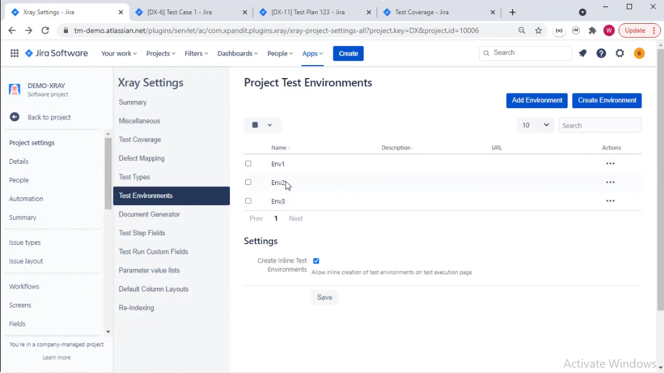Image resolution: width=664 pixels, height=373 pixels.
Task: Expand the Projects menu in the navbar
Action: tap(160, 53)
